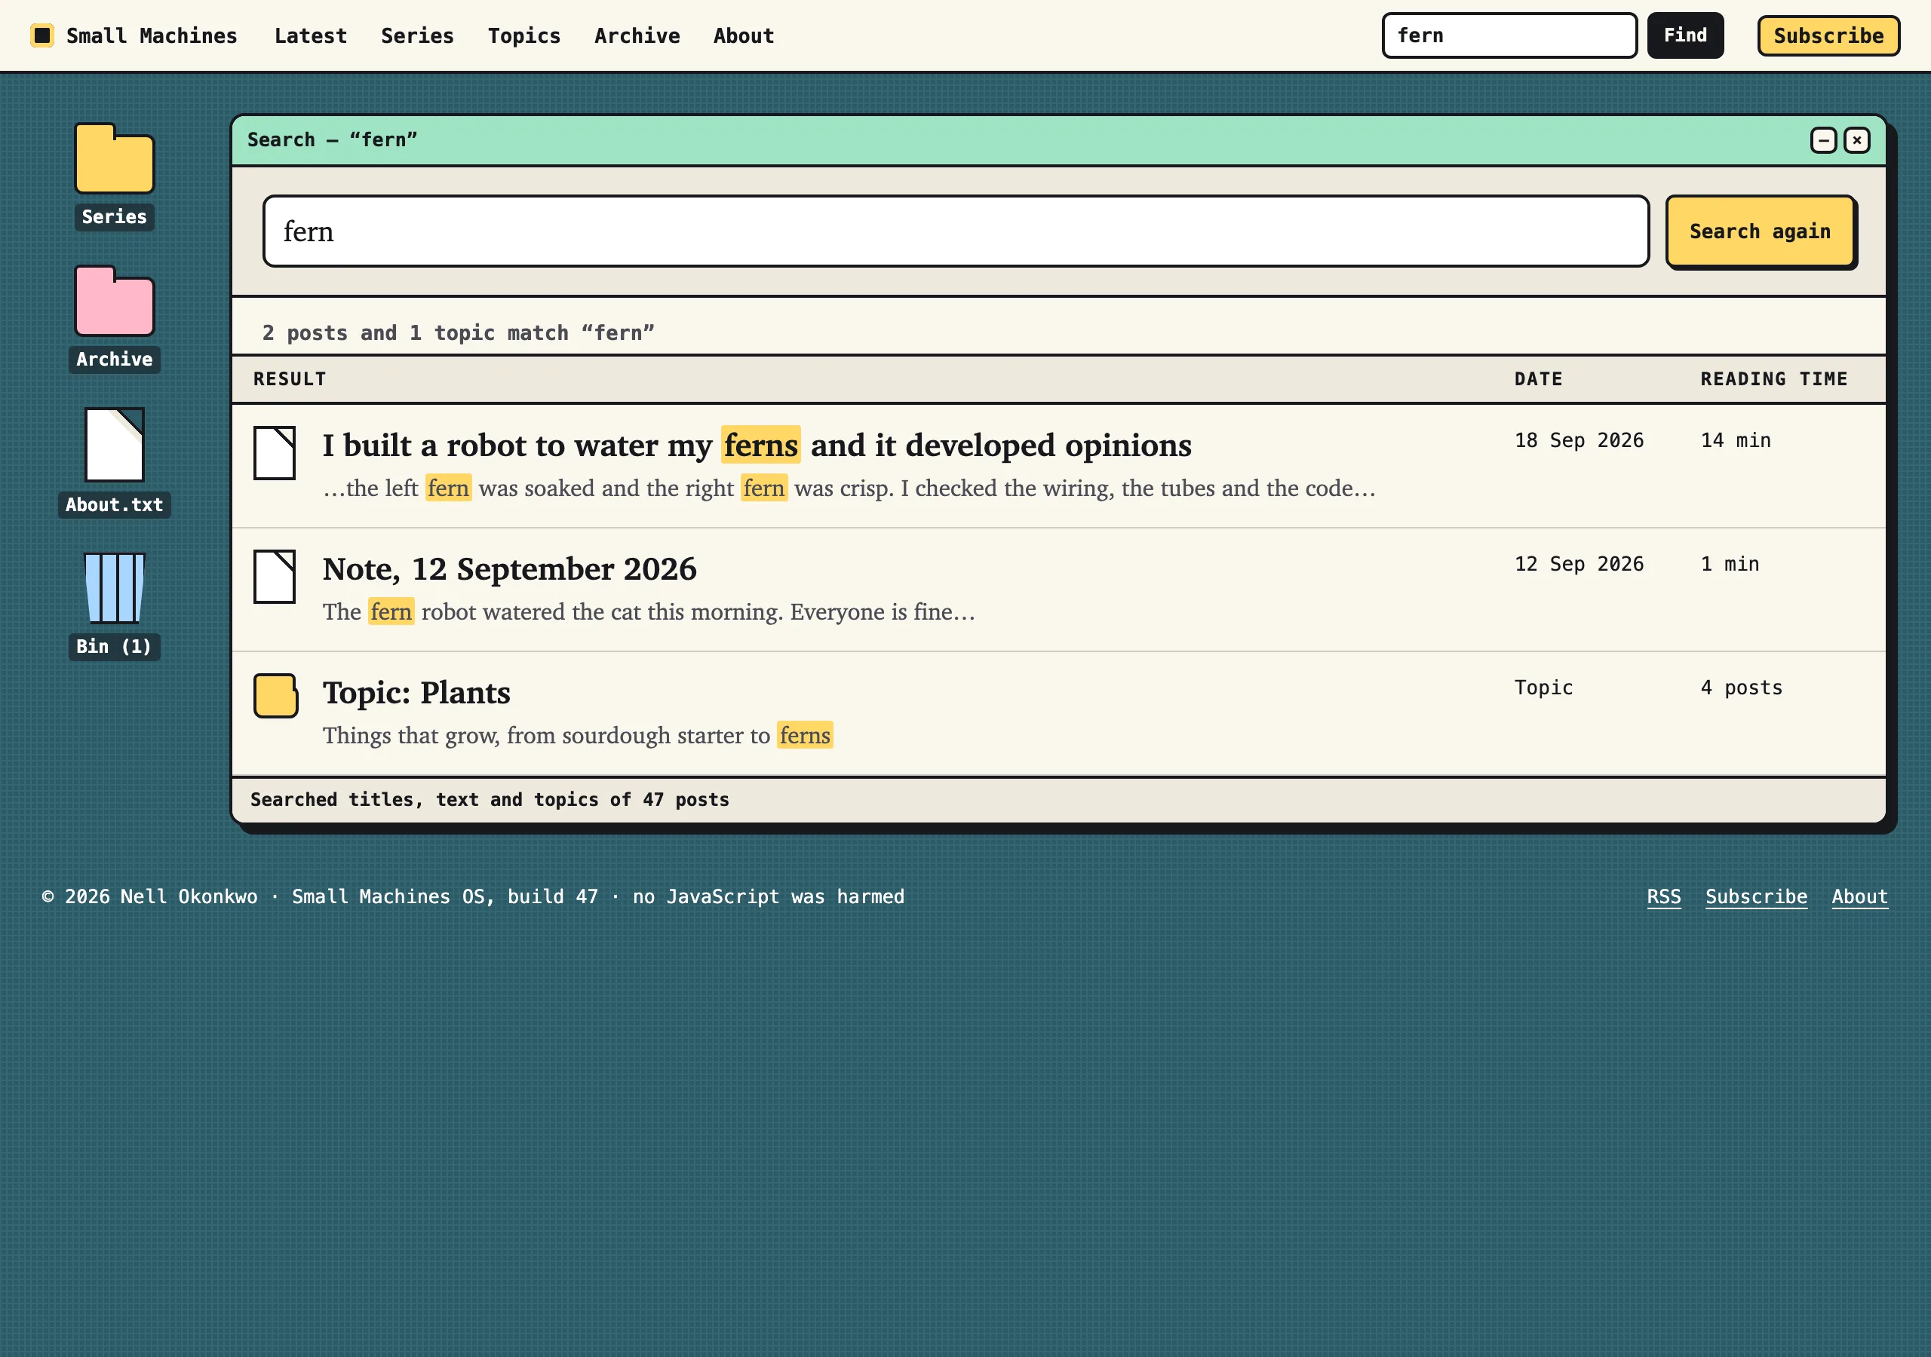Open the Topics nav item
Screen dimensions: 1931x1357
(524, 35)
